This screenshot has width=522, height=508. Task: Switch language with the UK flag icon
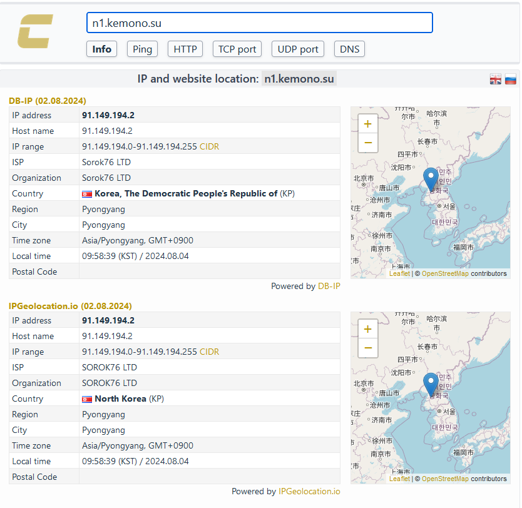495,79
